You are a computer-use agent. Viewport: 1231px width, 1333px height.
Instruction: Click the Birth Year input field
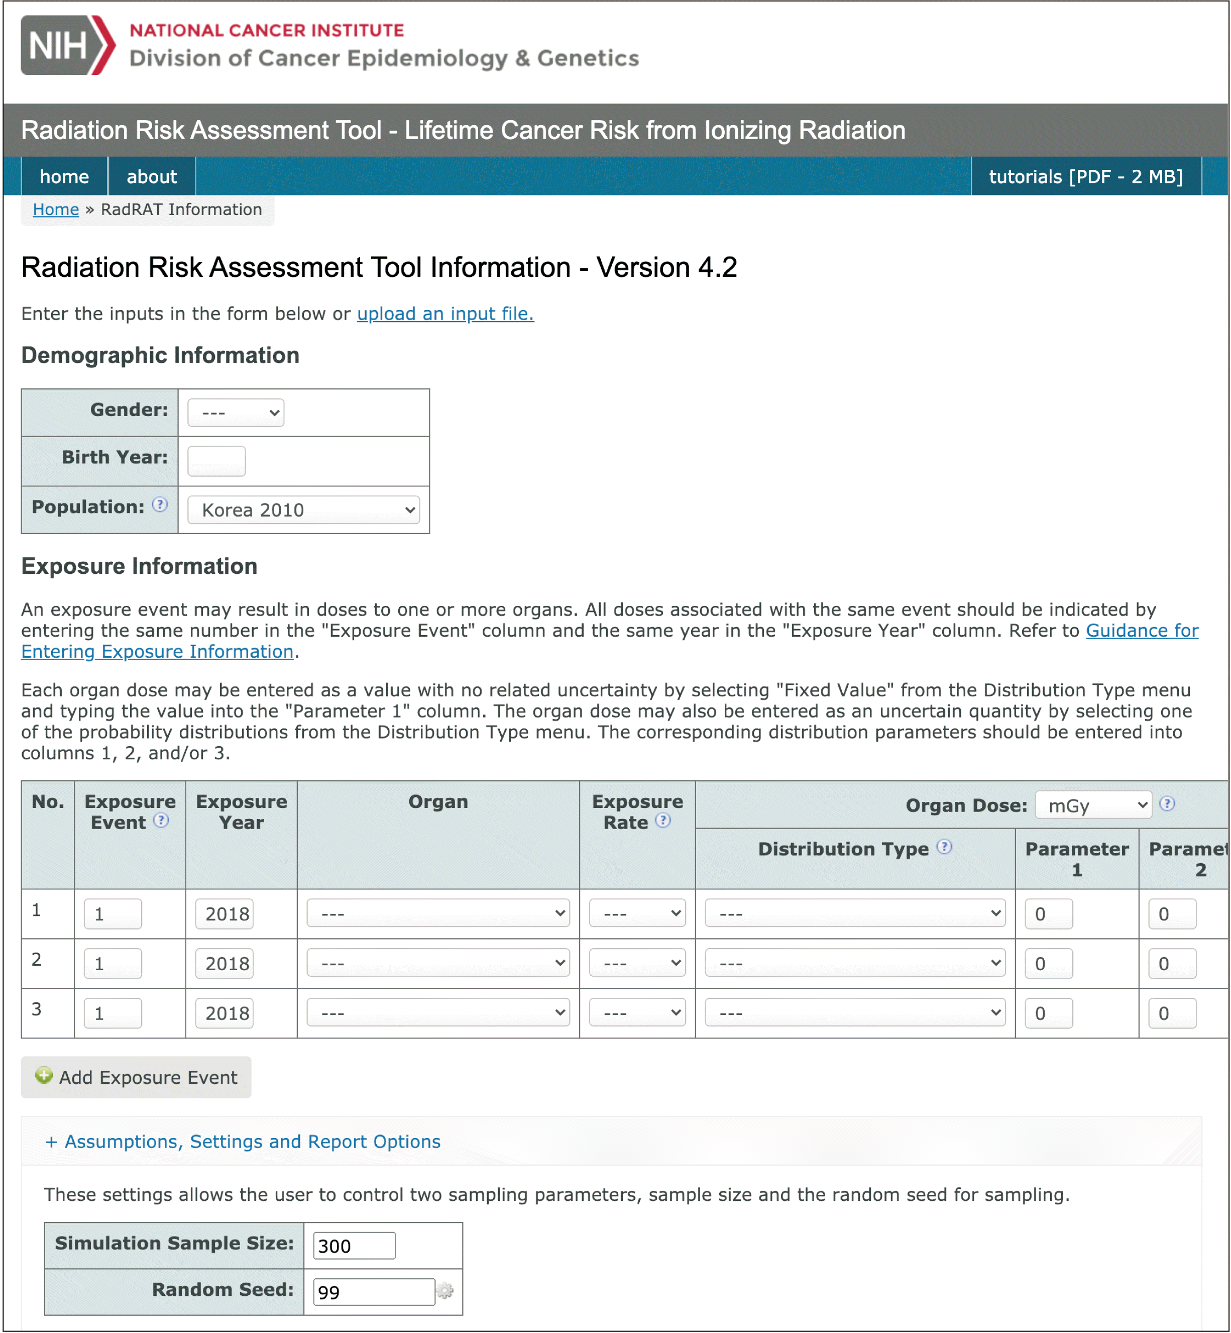pyautogui.click(x=216, y=461)
